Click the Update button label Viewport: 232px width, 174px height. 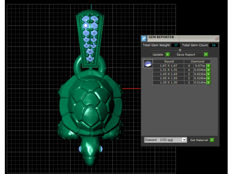click(158, 55)
